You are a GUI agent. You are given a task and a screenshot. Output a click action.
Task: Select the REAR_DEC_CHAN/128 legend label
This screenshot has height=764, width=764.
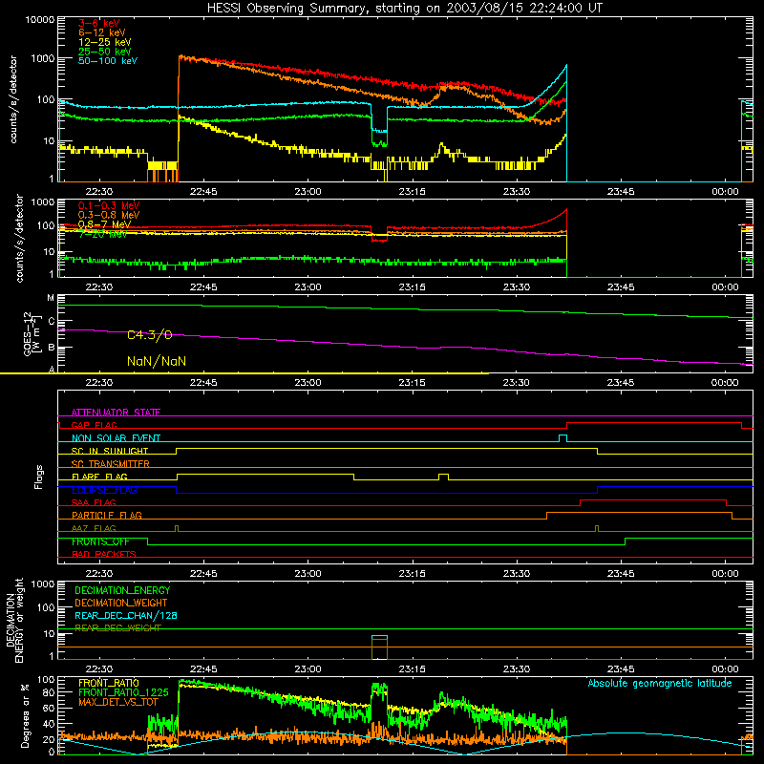tap(126, 615)
